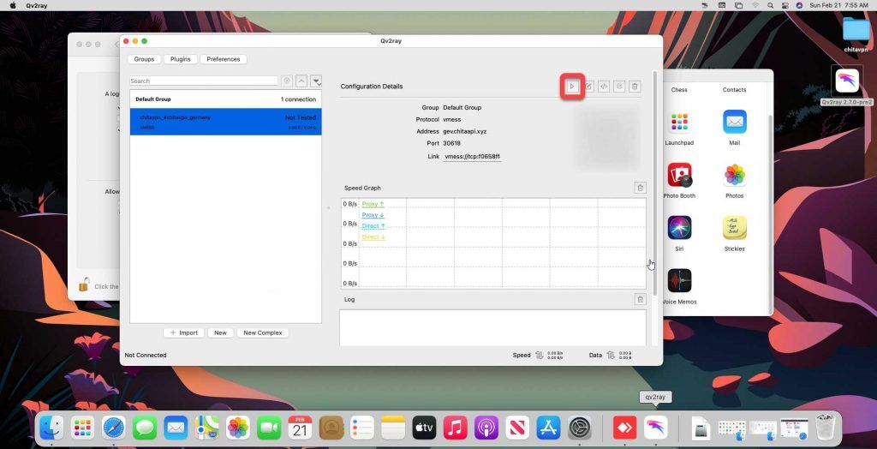Viewport: 877px width, 449px height.
Task: Open the Plugins tab
Action: point(180,59)
